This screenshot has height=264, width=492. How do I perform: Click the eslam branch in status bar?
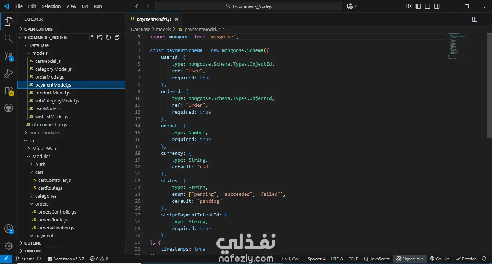pos(25,259)
